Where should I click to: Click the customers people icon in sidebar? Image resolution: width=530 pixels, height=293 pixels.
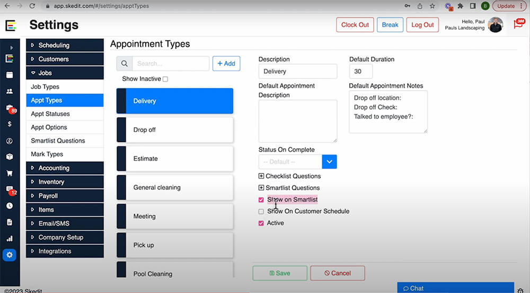coord(10,91)
